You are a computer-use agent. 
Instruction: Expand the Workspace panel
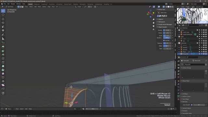point(161,22)
